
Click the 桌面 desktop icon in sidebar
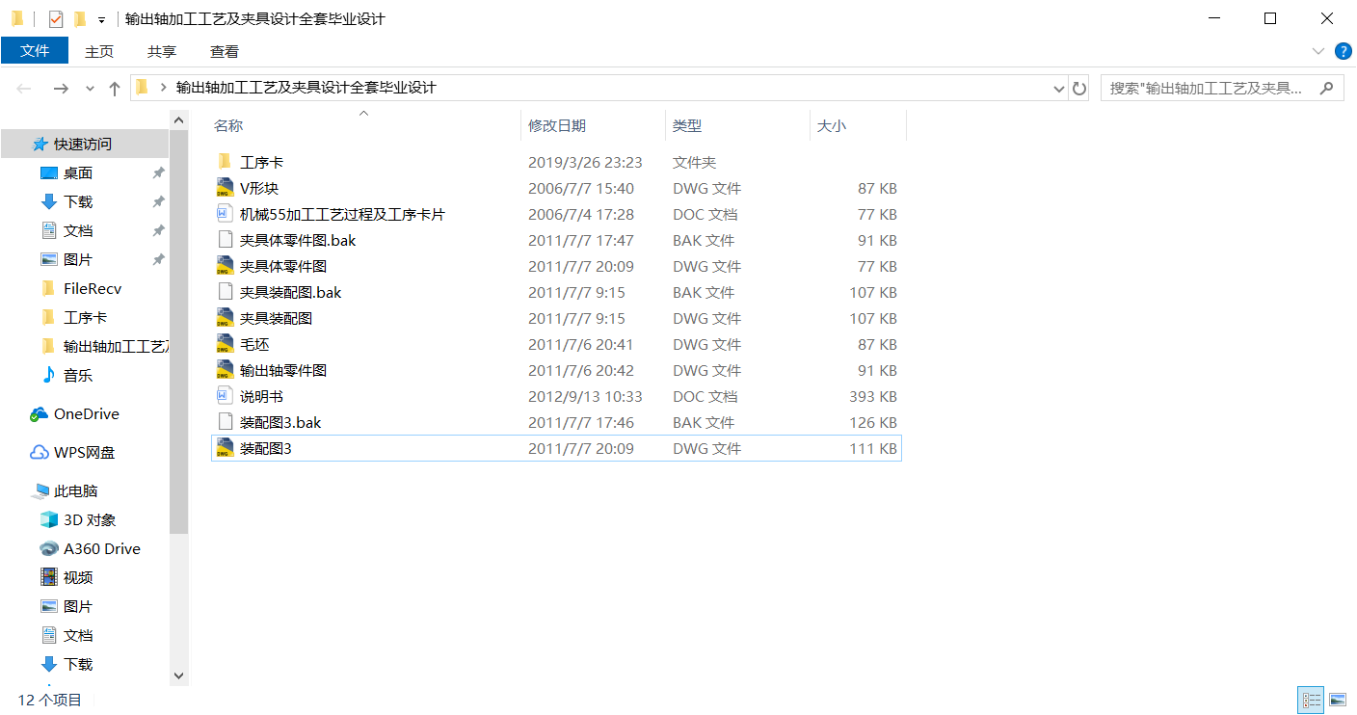[49, 172]
